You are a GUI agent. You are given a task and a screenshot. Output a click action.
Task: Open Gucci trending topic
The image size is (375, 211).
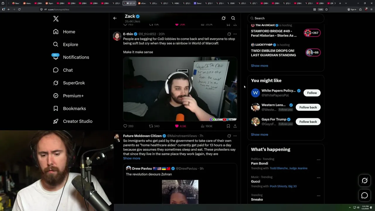(255, 181)
